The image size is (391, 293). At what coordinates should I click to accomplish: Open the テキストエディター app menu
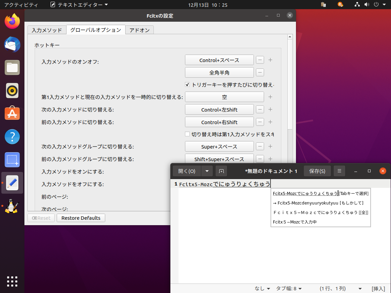coord(79,4)
